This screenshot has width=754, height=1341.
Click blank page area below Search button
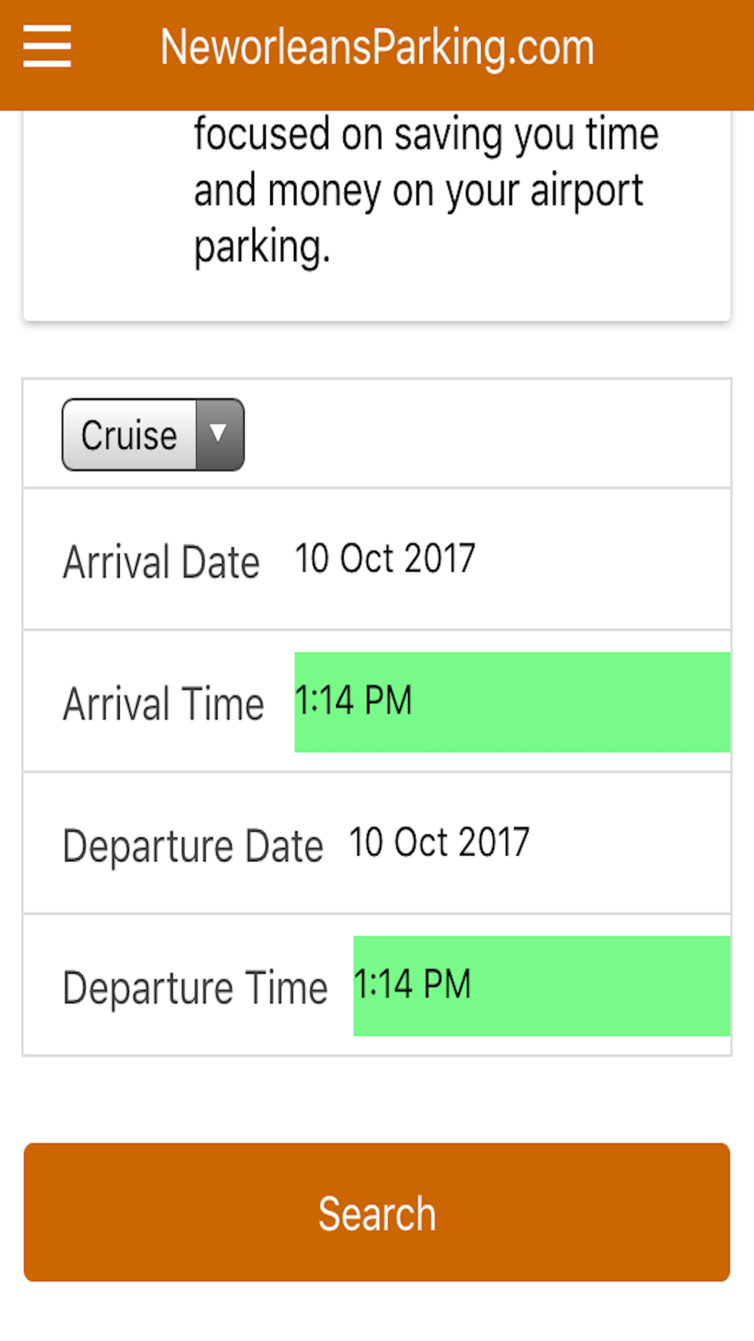click(x=377, y=1314)
